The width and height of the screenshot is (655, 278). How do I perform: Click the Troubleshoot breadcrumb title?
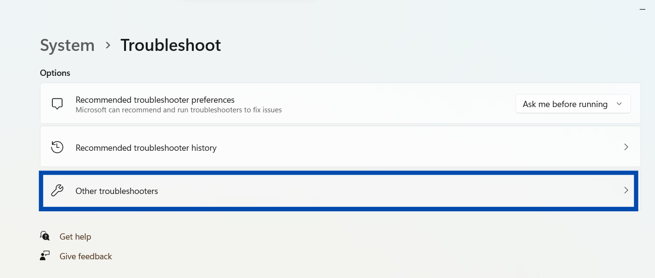(x=171, y=45)
